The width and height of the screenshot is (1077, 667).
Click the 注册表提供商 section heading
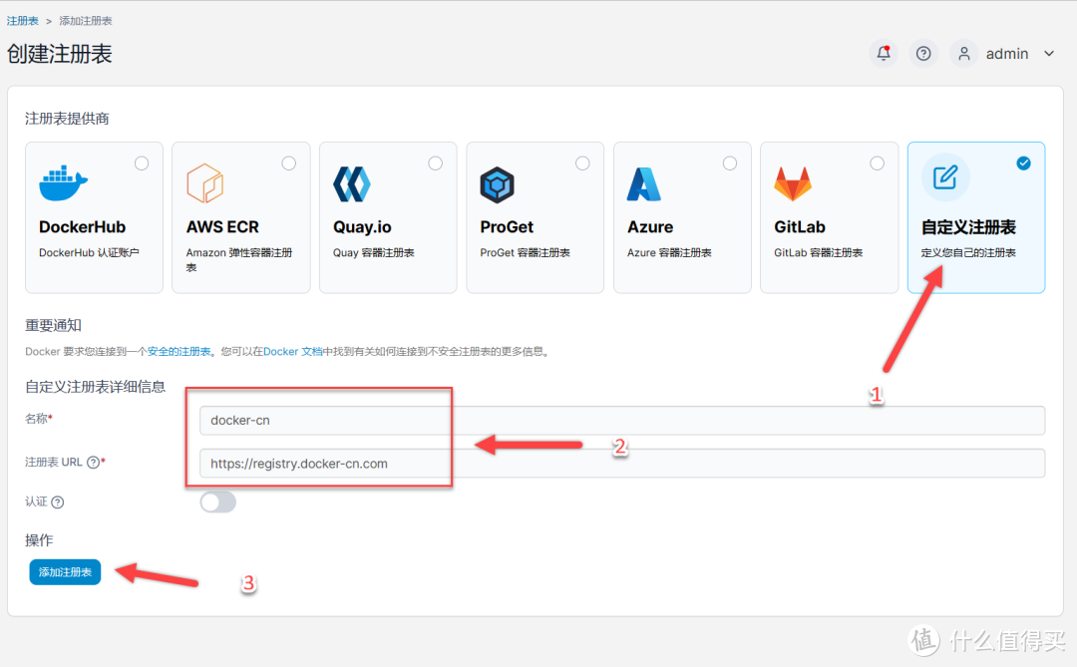click(x=68, y=119)
